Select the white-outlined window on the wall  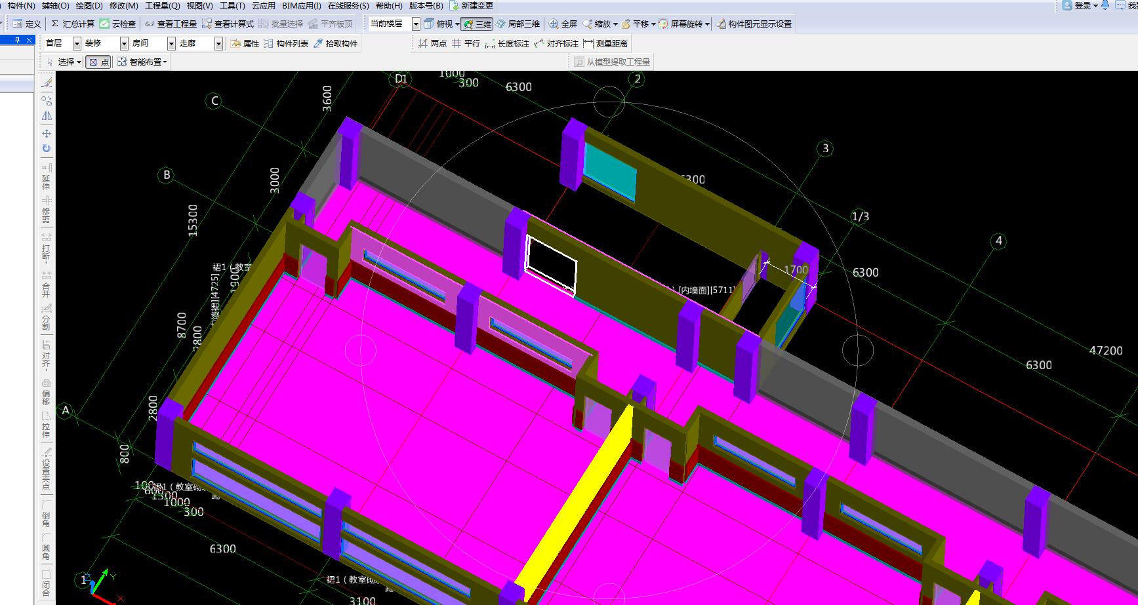551,265
